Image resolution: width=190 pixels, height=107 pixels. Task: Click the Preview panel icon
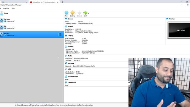click(x=167, y=19)
